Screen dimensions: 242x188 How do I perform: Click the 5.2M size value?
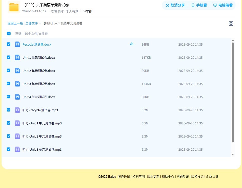click(145, 110)
